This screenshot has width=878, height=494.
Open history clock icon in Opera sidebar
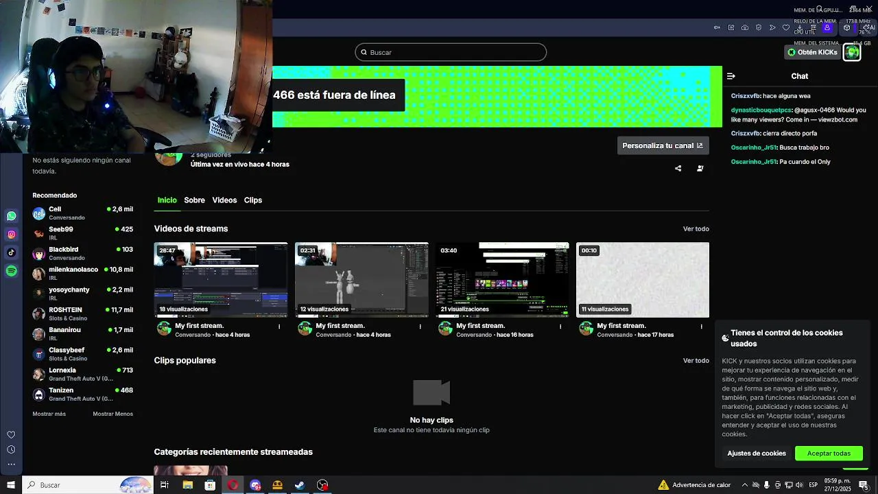(11, 449)
